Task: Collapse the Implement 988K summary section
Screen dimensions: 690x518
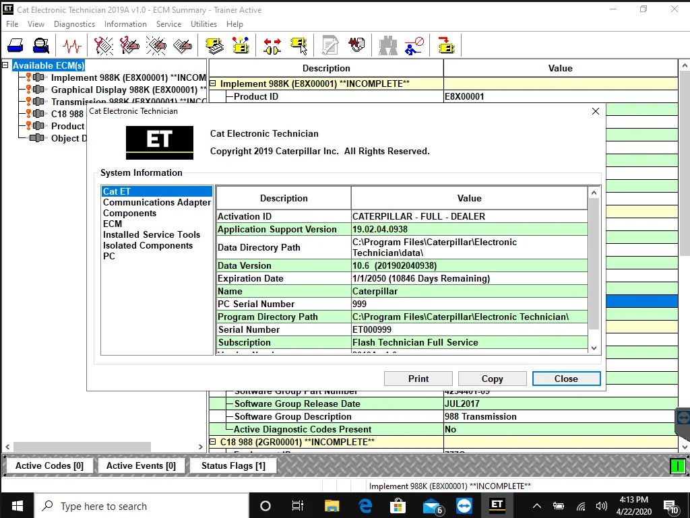Action: tap(213, 84)
